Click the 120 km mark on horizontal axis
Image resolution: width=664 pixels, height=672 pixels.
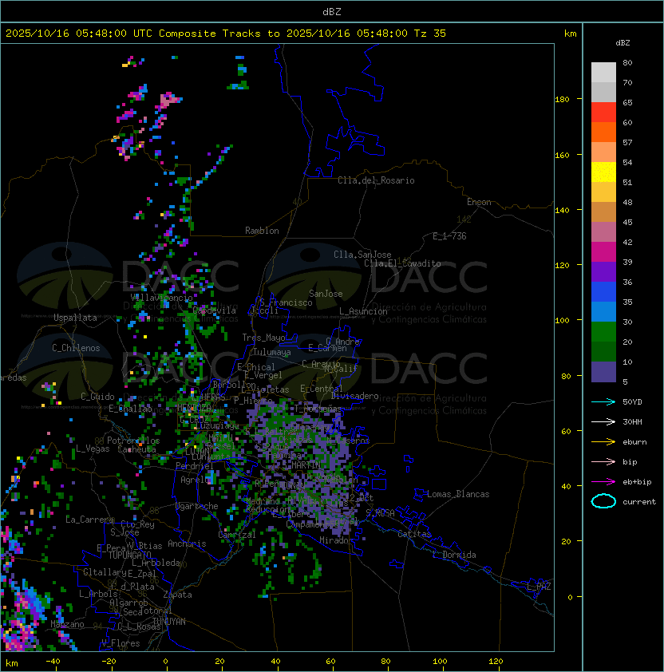point(496,662)
